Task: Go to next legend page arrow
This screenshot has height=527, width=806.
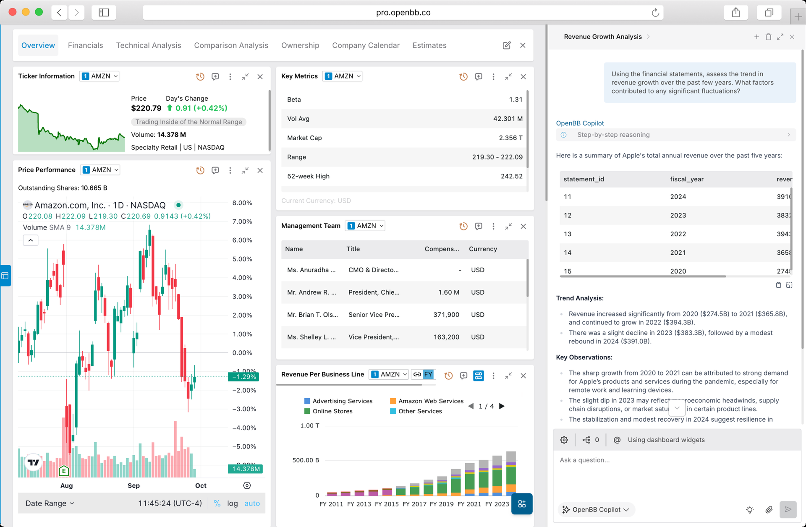Action: point(502,406)
